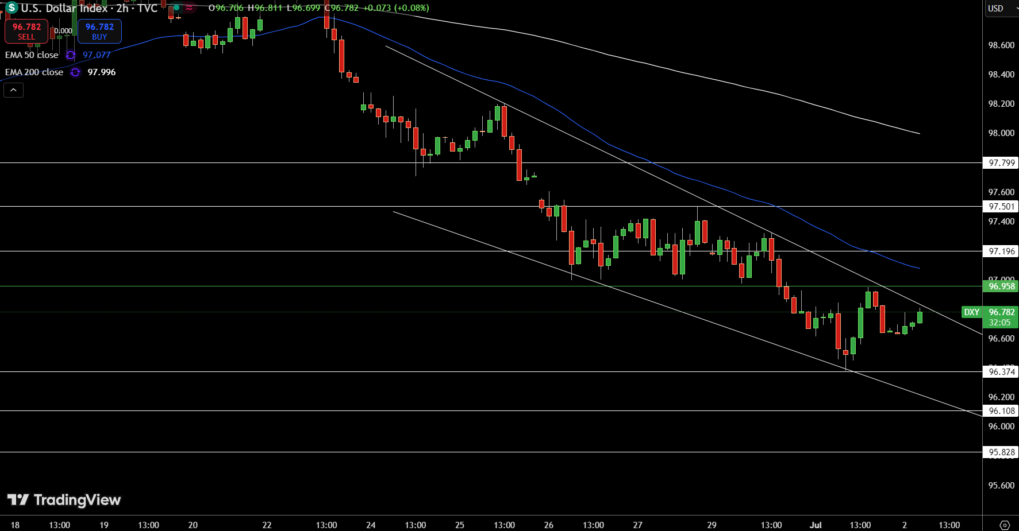Select the 96.108 horizontal line label
This screenshot has width=1019, height=531.
[x=1001, y=411]
